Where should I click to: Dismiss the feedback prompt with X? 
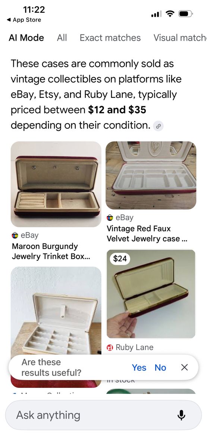184,367
